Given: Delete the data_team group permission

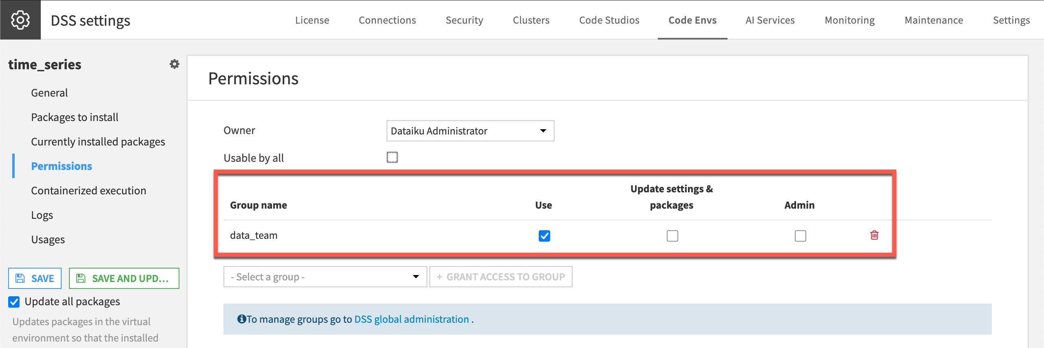Looking at the screenshot, I should [874, 235].
